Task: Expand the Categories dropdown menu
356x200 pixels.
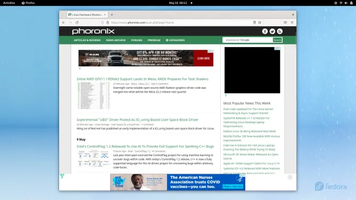Action: click(x=175, y=40)
